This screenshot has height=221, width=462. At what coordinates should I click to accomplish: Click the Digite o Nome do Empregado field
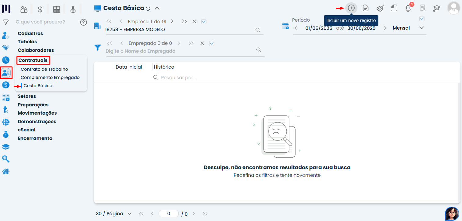[180, 51]
